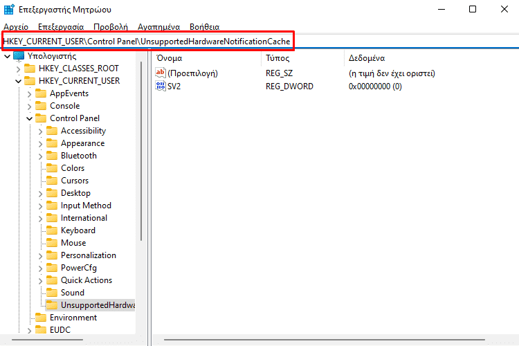Click the Mouse folder icon
This screenshot has width=519, height=346.
point(52,243)
